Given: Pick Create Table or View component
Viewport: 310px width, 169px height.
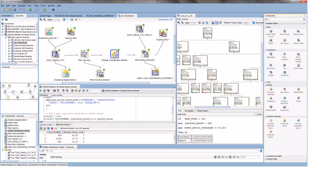Looking at the screenshot, I should click(x=270, y=33).
